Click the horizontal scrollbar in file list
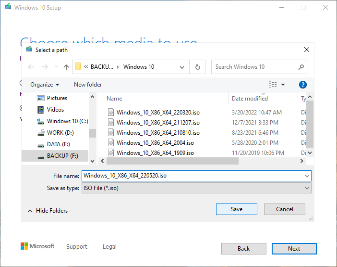This screenshot has width=337, height=267. tap(173, 161)
